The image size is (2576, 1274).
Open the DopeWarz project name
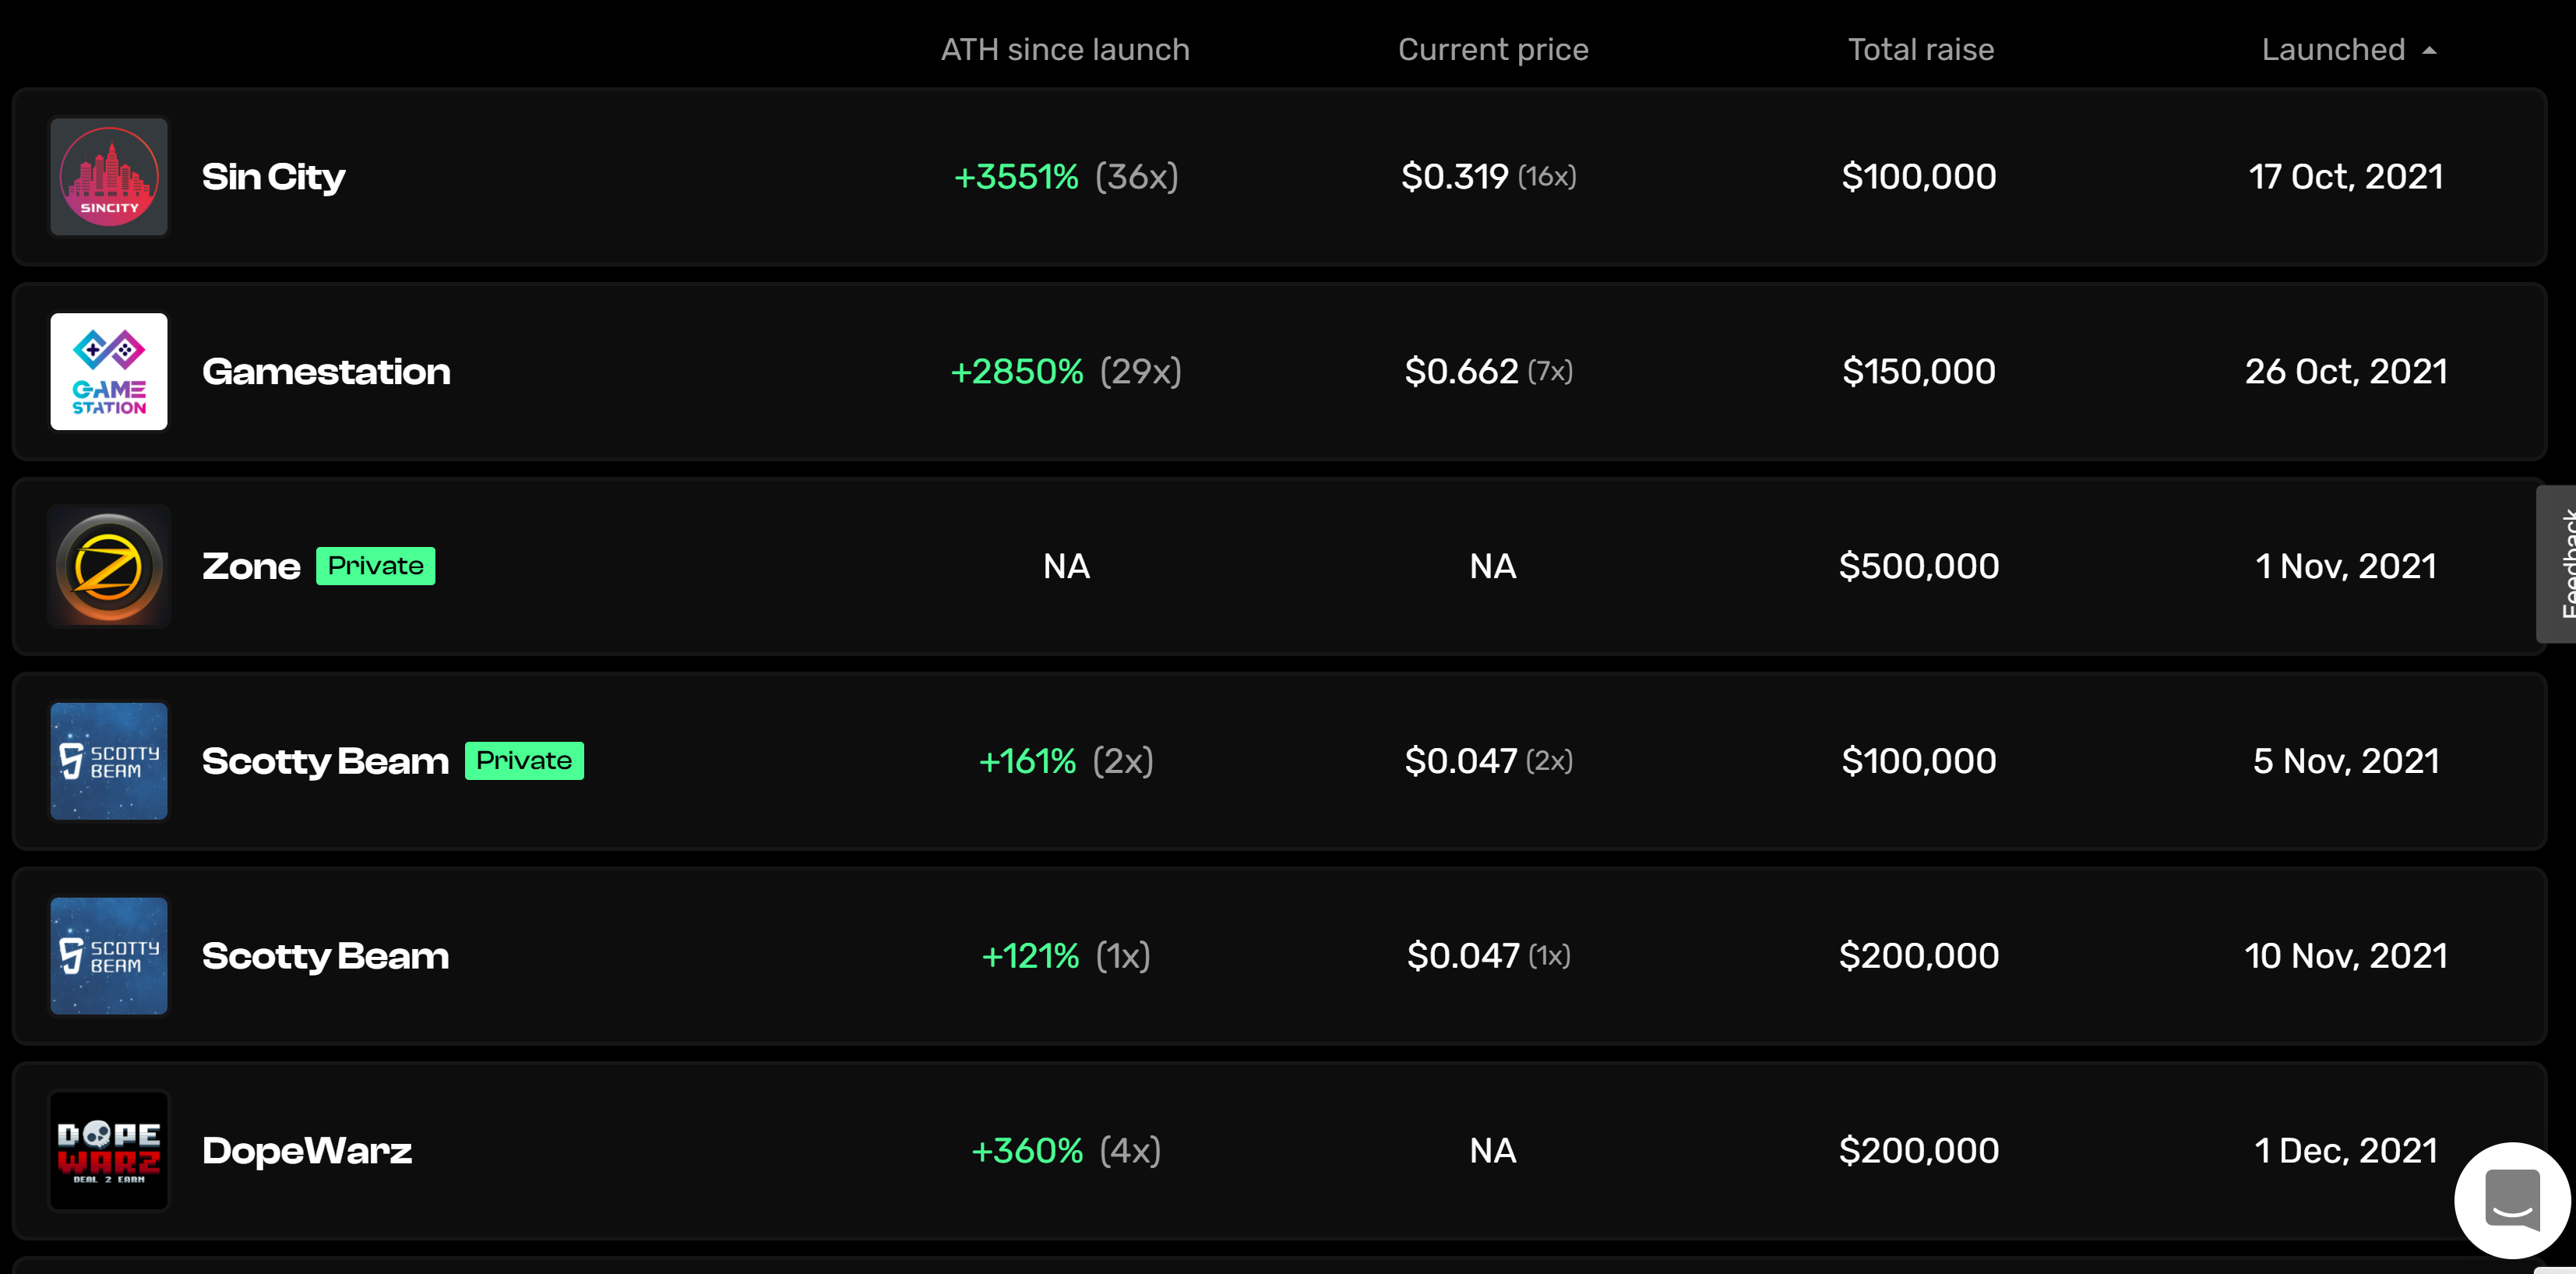(307, 1151)
